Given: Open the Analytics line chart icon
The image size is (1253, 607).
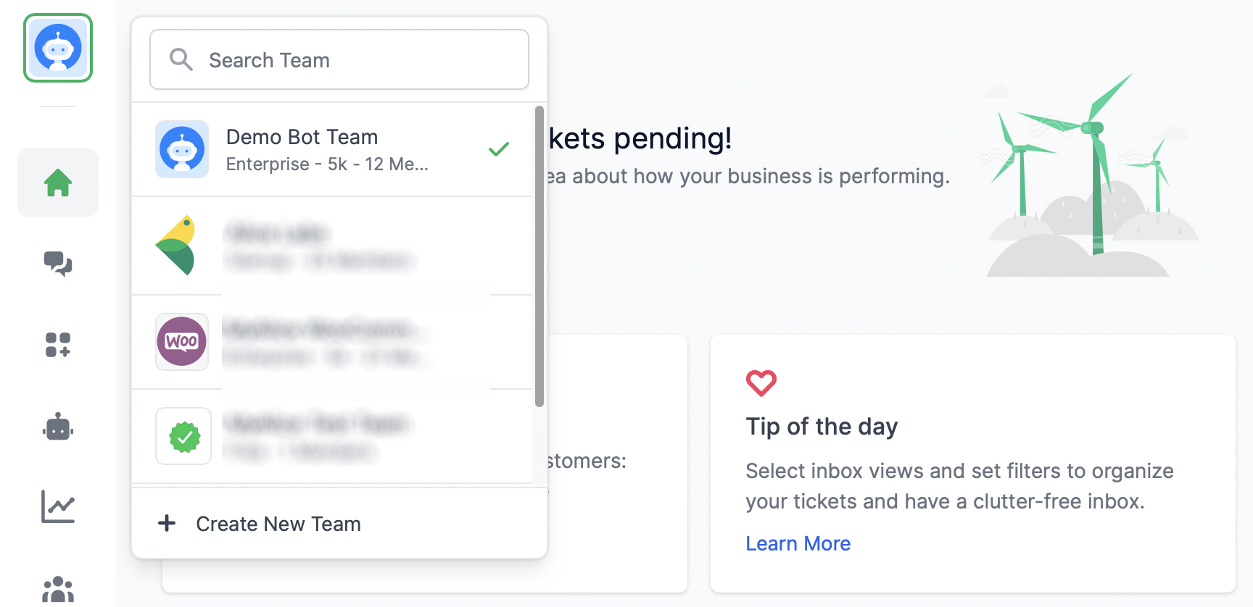Looking at the screenshot, I should 58,507.
